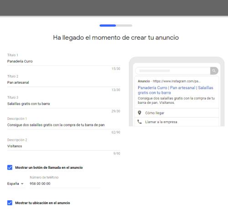The width and height of the screenshot is (228, 209).
Task: Edit Título 3 field Salaíllas gratis con tu barra
Action: click(x=64, y=104)
